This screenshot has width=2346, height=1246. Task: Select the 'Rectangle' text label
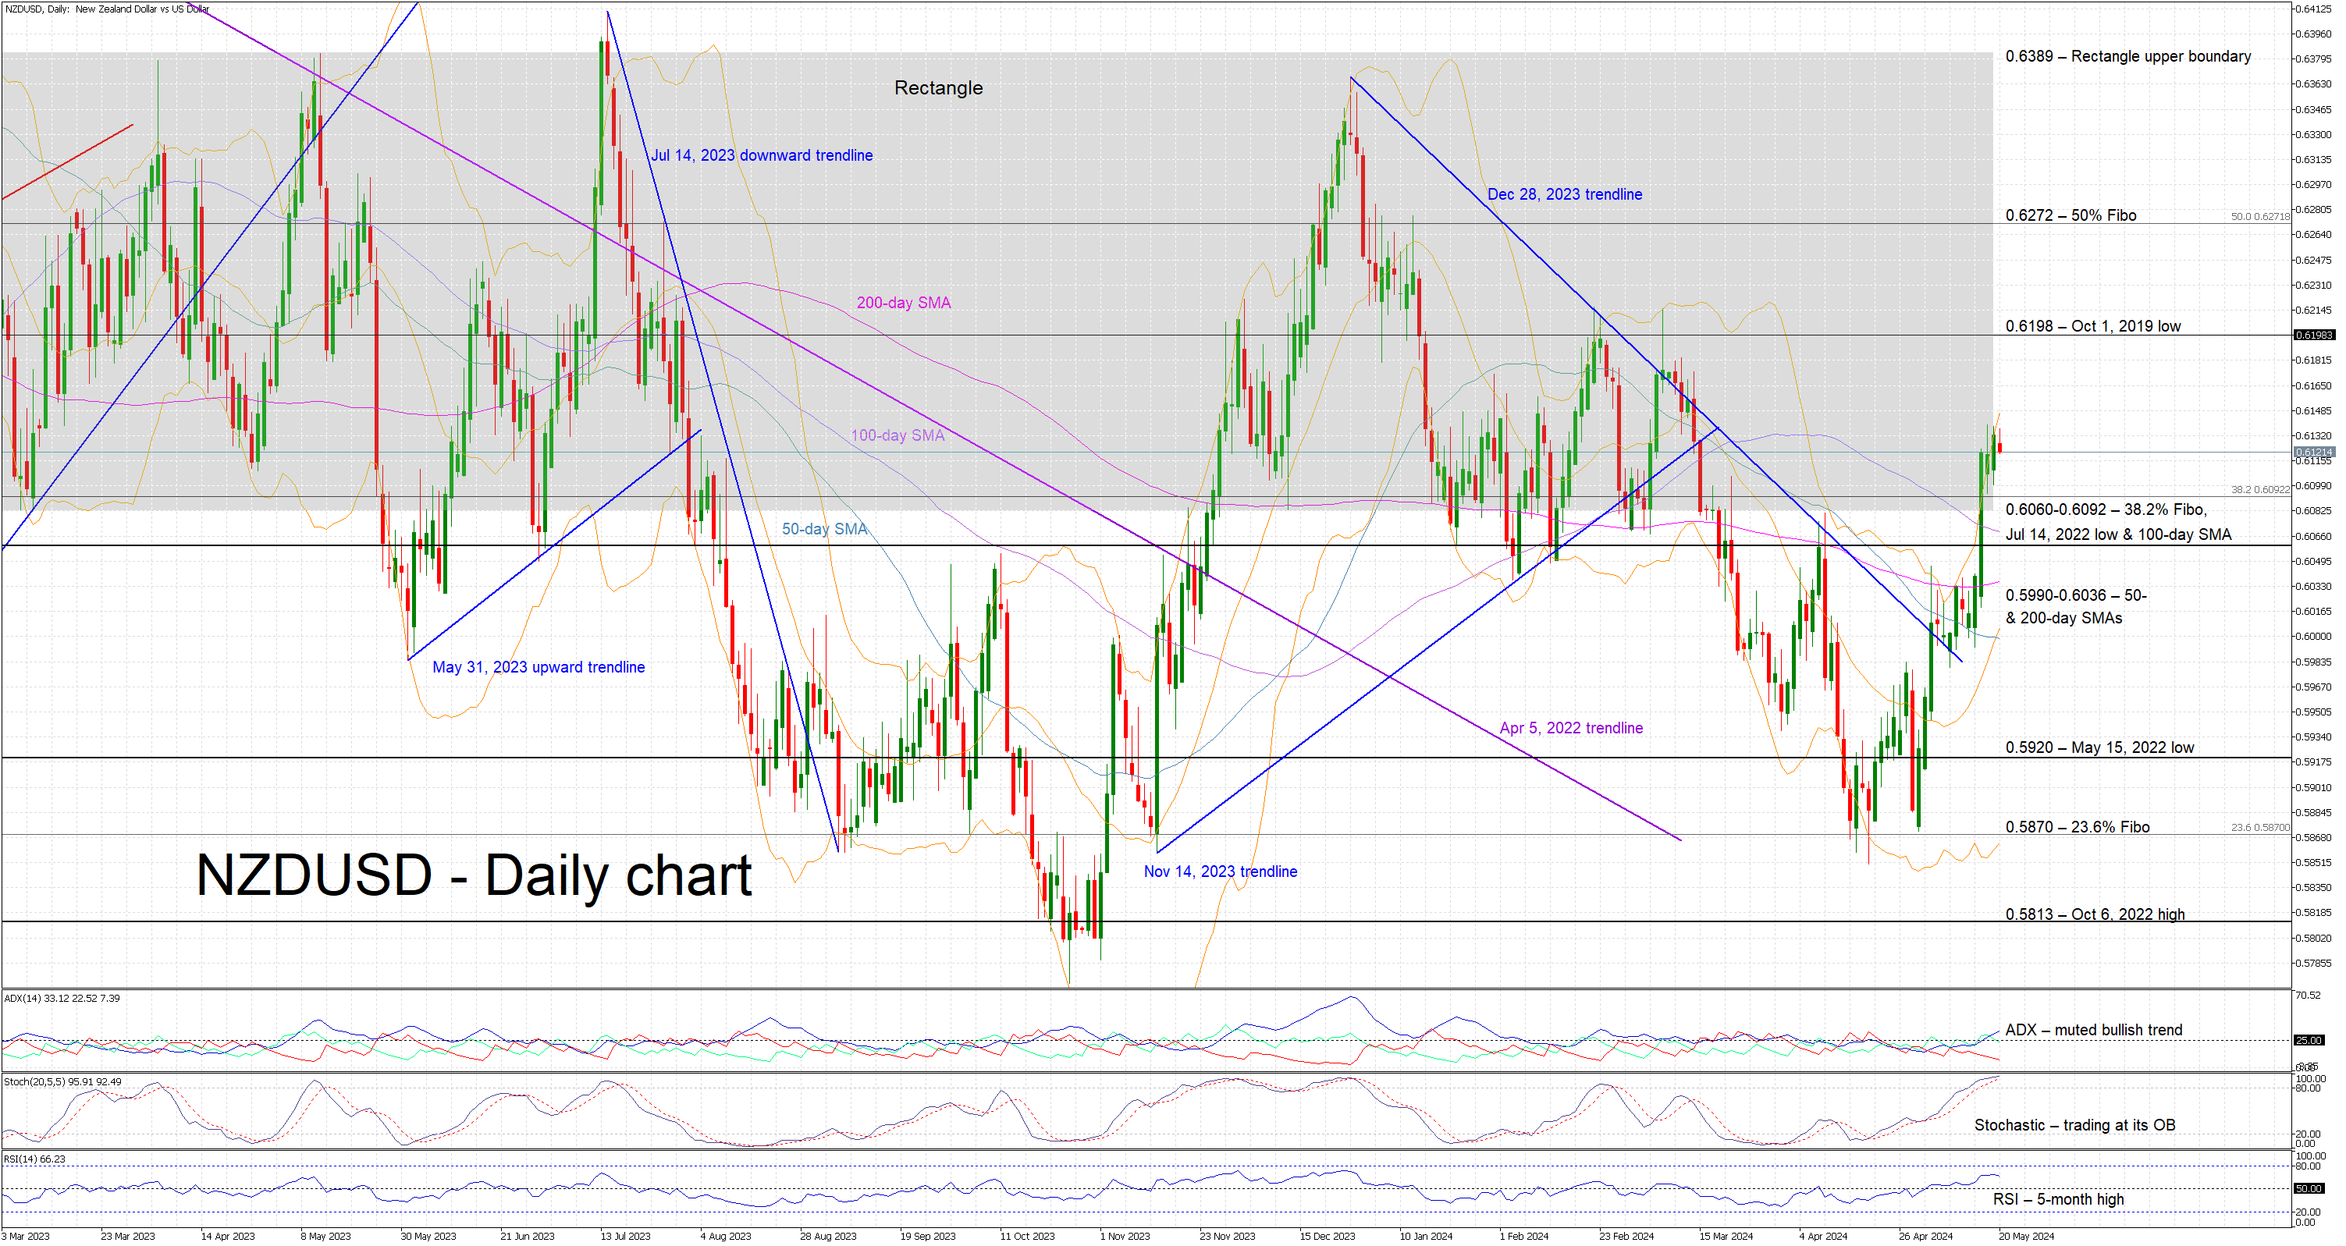tap(938, 88)
